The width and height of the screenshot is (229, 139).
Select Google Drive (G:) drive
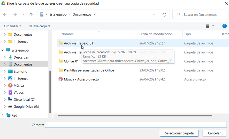point(26,107)
